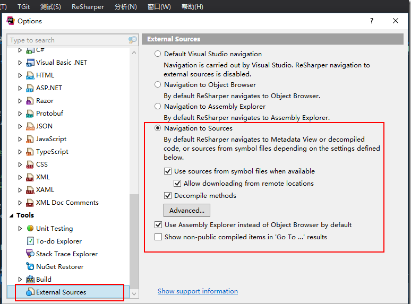Expand the Build tree node
This screenshot has width=411, height=304.
[20, 279]
